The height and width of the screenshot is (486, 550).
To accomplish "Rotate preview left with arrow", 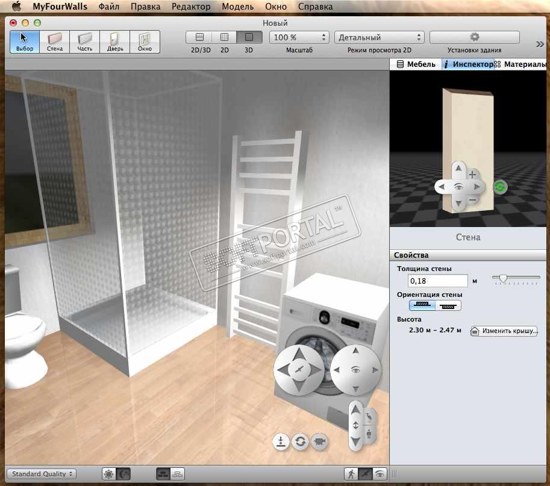I will [441, 187].
